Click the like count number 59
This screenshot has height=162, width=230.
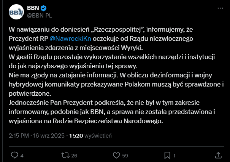125,156
